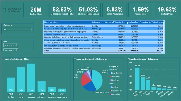Click the sort arrow under Visualizações header
The height and width of the screenshot is (101, 181).
click(128, 24)
